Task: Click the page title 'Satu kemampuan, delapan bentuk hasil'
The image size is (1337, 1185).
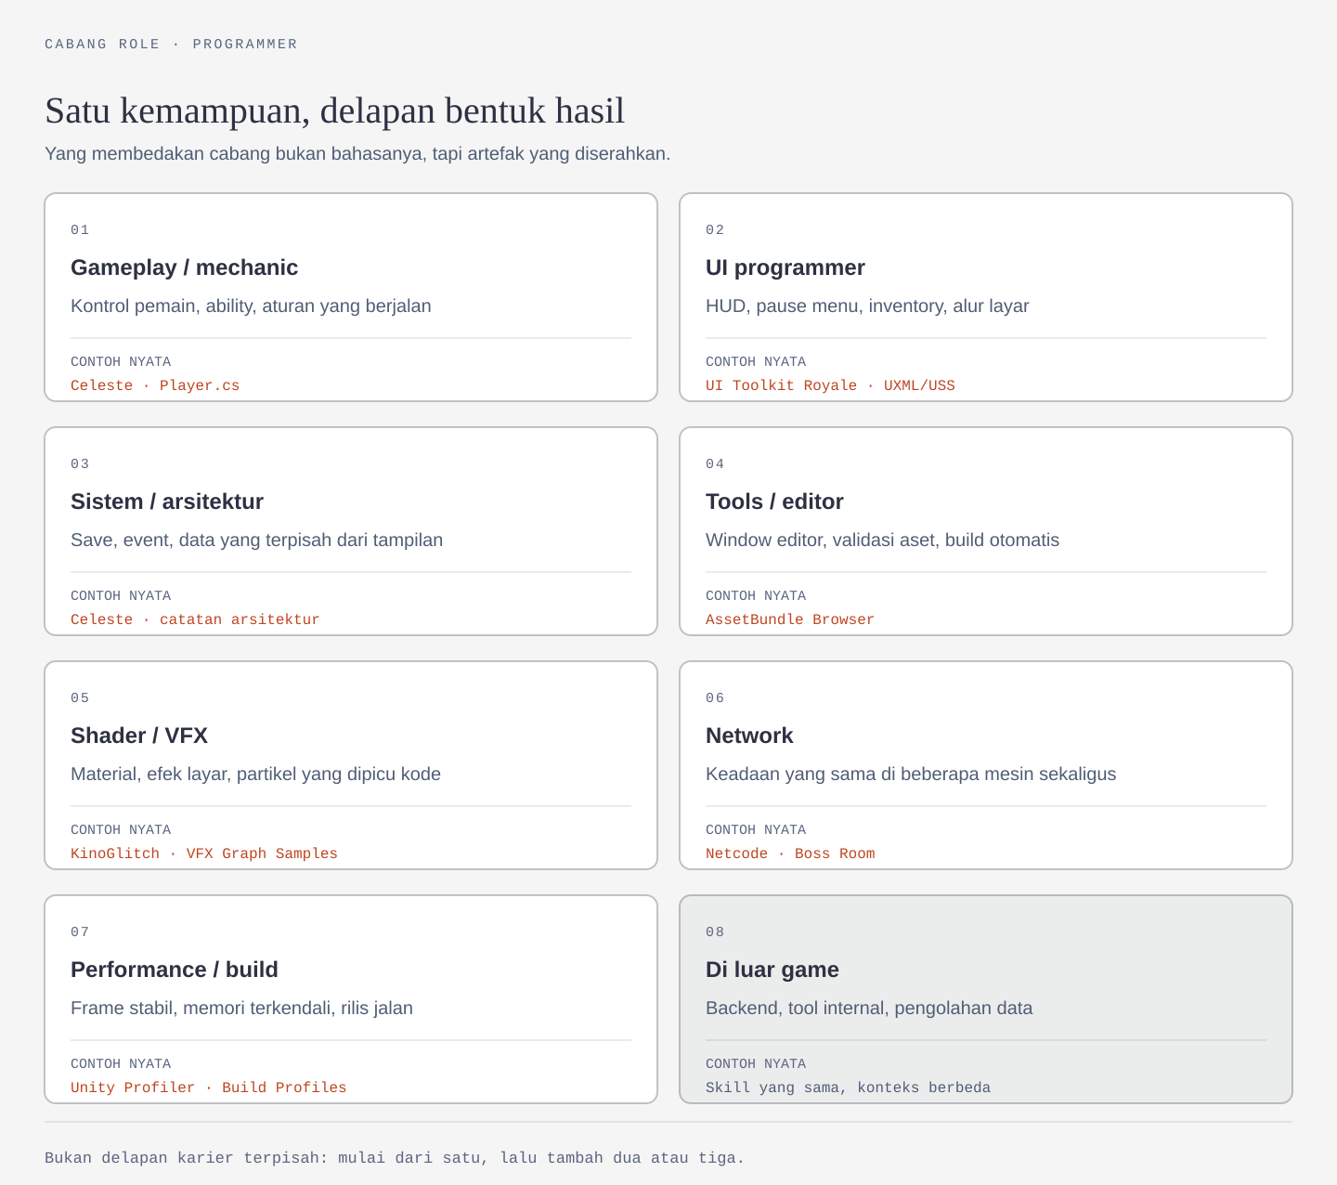Action: 334,111
